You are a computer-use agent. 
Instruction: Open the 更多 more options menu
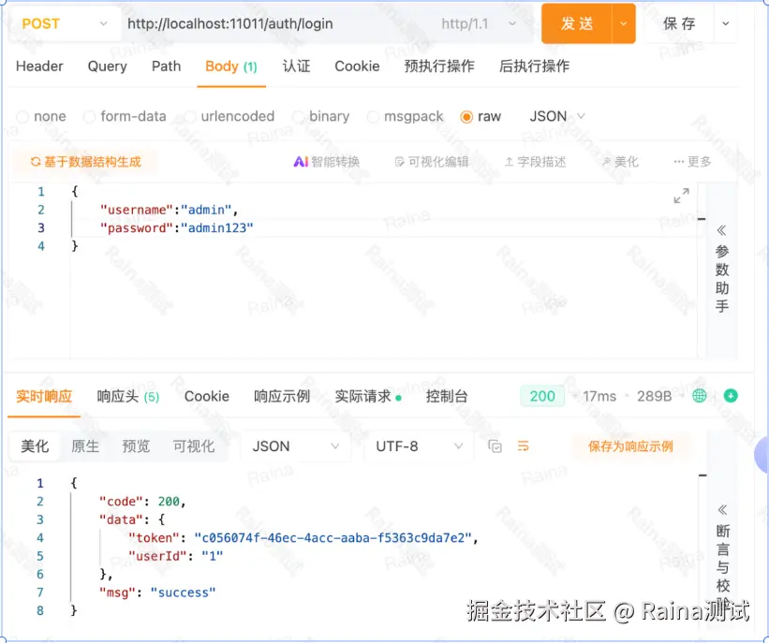point(692,162)
